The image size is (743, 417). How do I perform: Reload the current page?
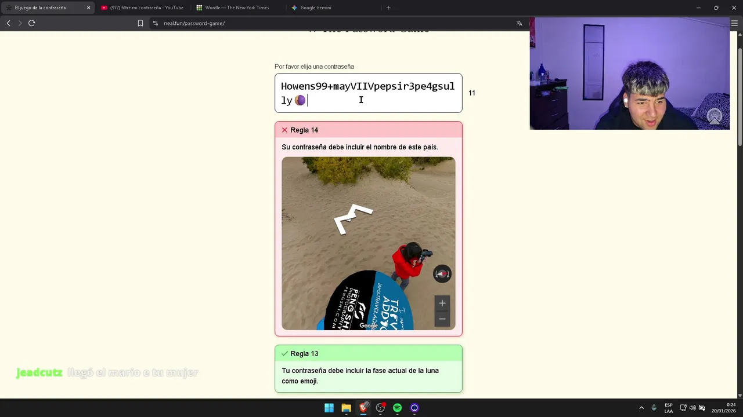[x=31, y=23]
